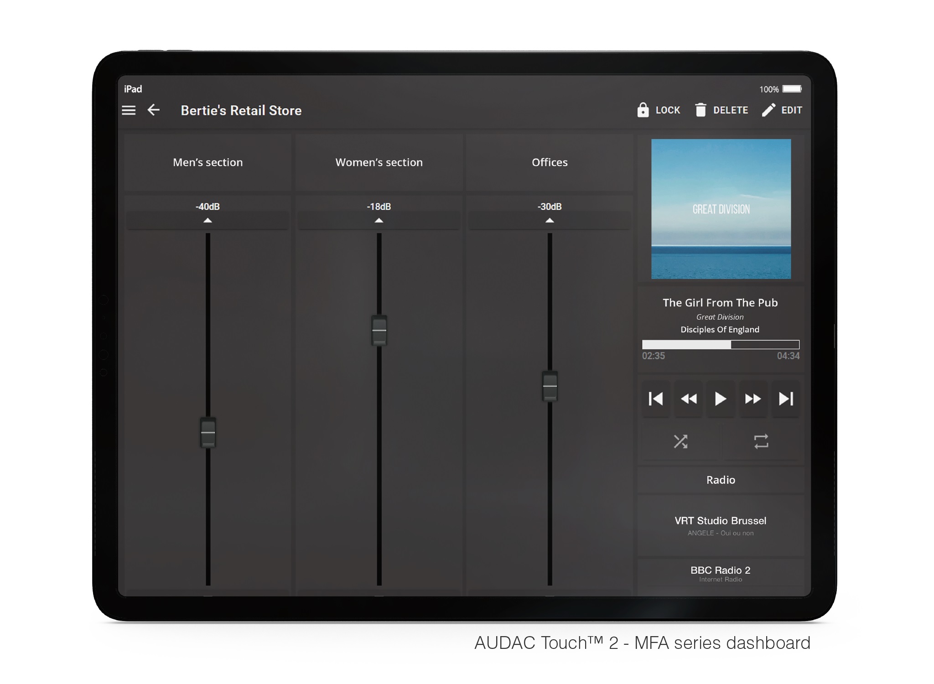
Task: Skip to next track
Action: click(x=785, y=399)
